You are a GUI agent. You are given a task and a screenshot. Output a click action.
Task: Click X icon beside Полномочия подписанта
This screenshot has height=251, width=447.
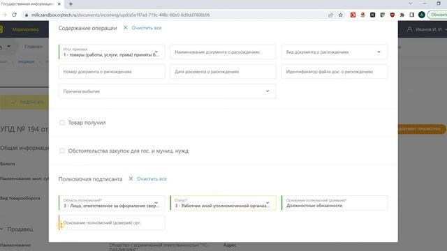pos(131,178)
